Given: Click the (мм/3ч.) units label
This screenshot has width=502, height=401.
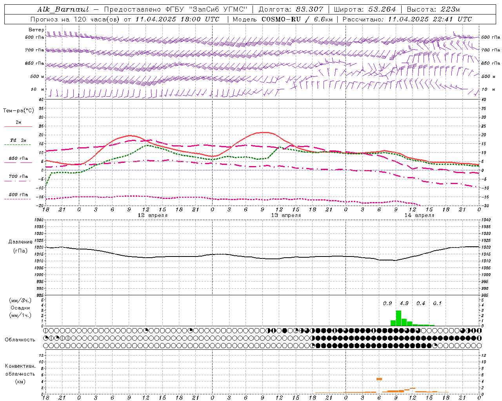Looking at the screenshot, I should [20, 300].
